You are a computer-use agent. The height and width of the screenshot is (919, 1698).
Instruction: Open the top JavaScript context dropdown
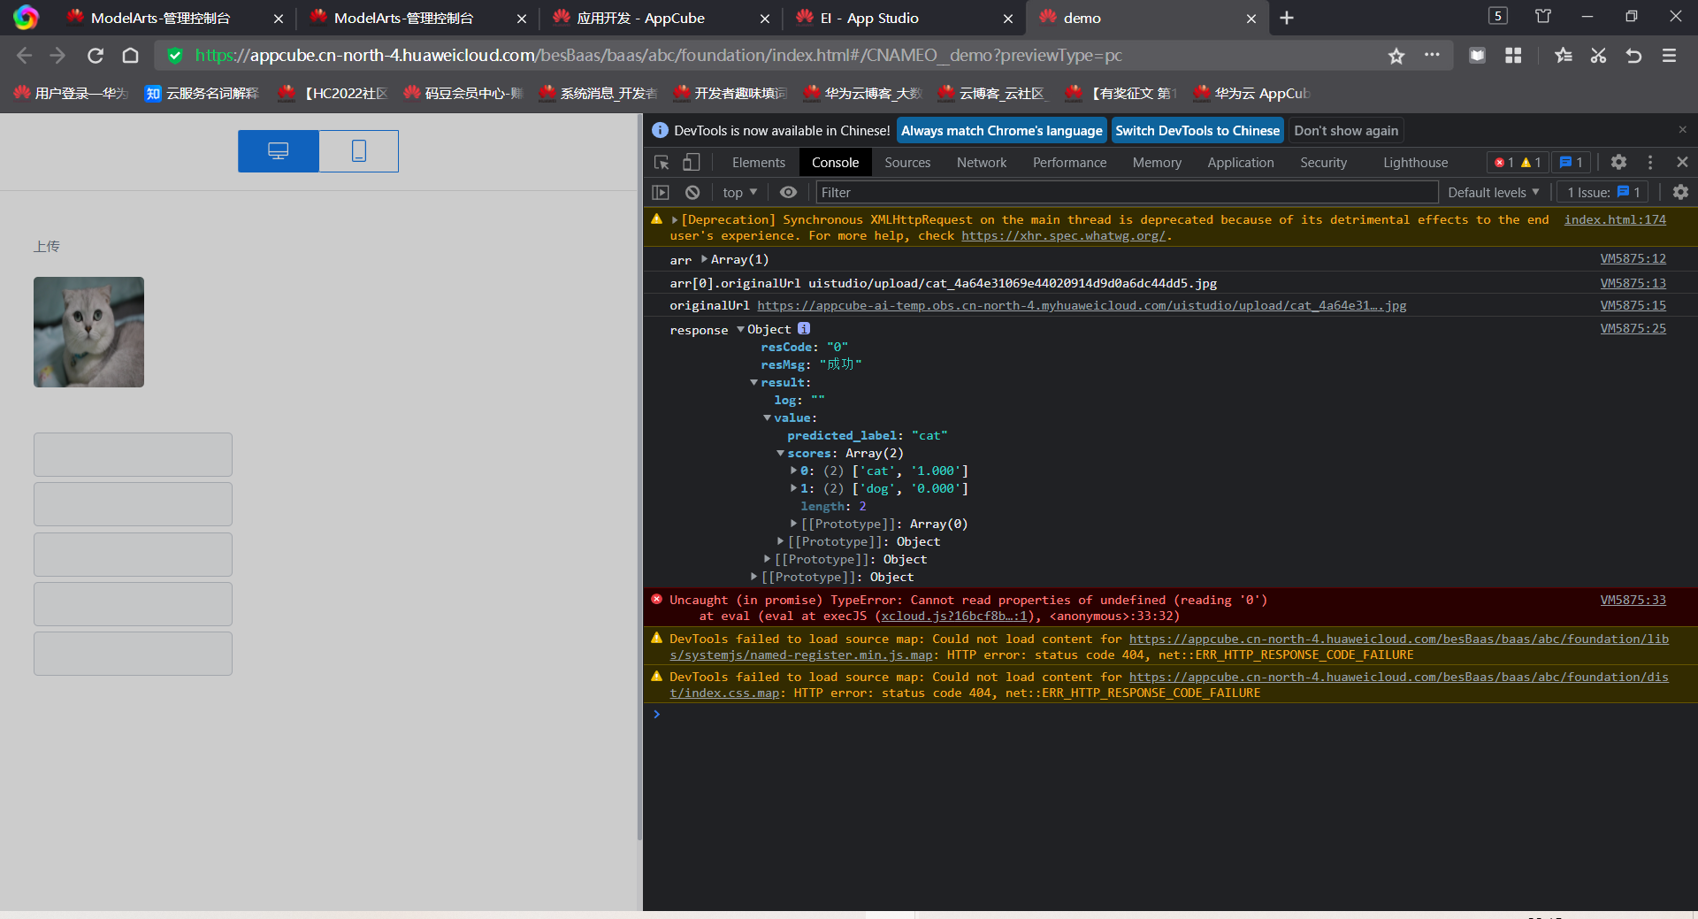tap(739, 193)
